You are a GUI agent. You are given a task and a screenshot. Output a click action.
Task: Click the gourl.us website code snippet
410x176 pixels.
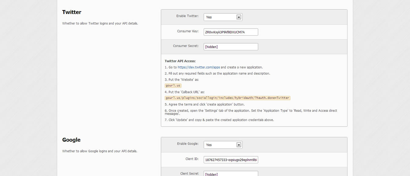click(x=173, y=86)
